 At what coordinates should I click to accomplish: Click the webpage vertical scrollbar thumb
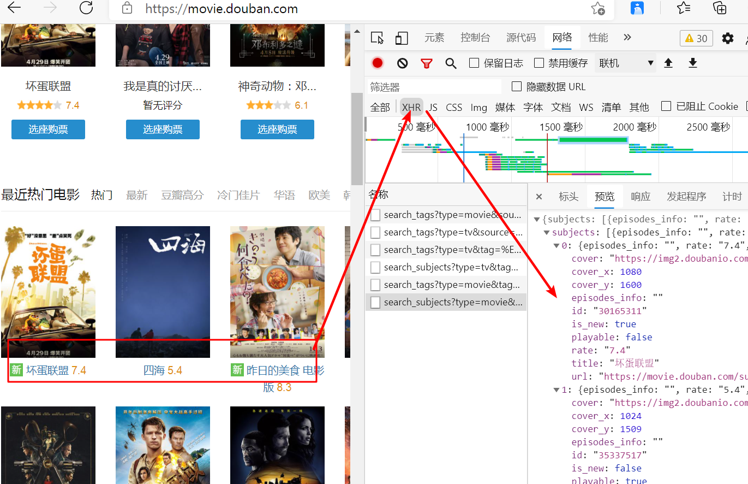[x=357, y=139]
